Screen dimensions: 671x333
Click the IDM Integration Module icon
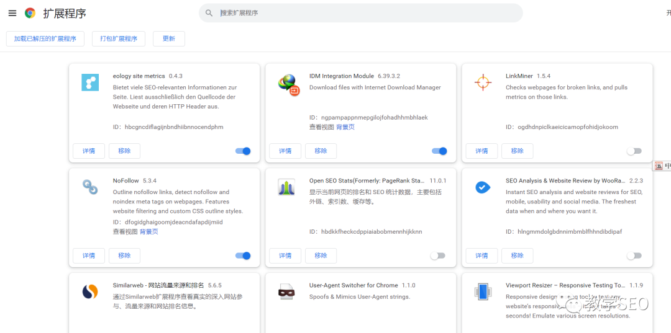coord(288,84)
